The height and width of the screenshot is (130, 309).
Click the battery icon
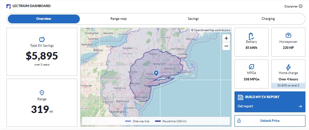click(251, 36)
